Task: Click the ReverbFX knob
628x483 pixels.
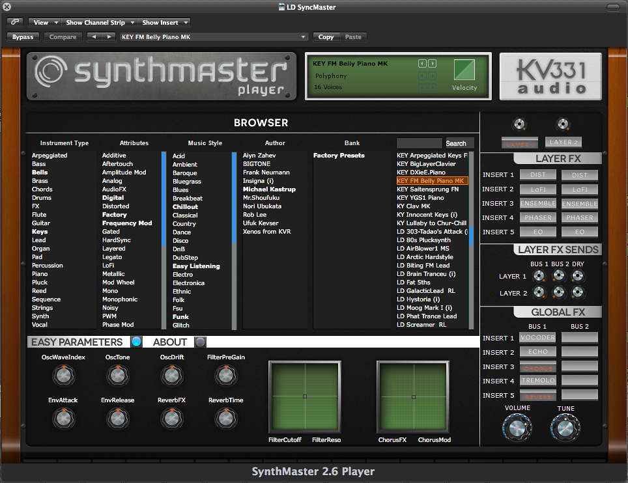Action: pos(172,419)
